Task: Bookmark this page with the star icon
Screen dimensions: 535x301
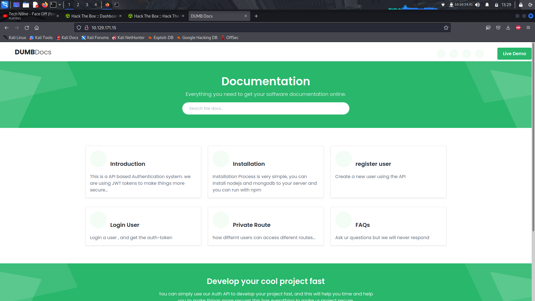Action: (x=446, y=28)
